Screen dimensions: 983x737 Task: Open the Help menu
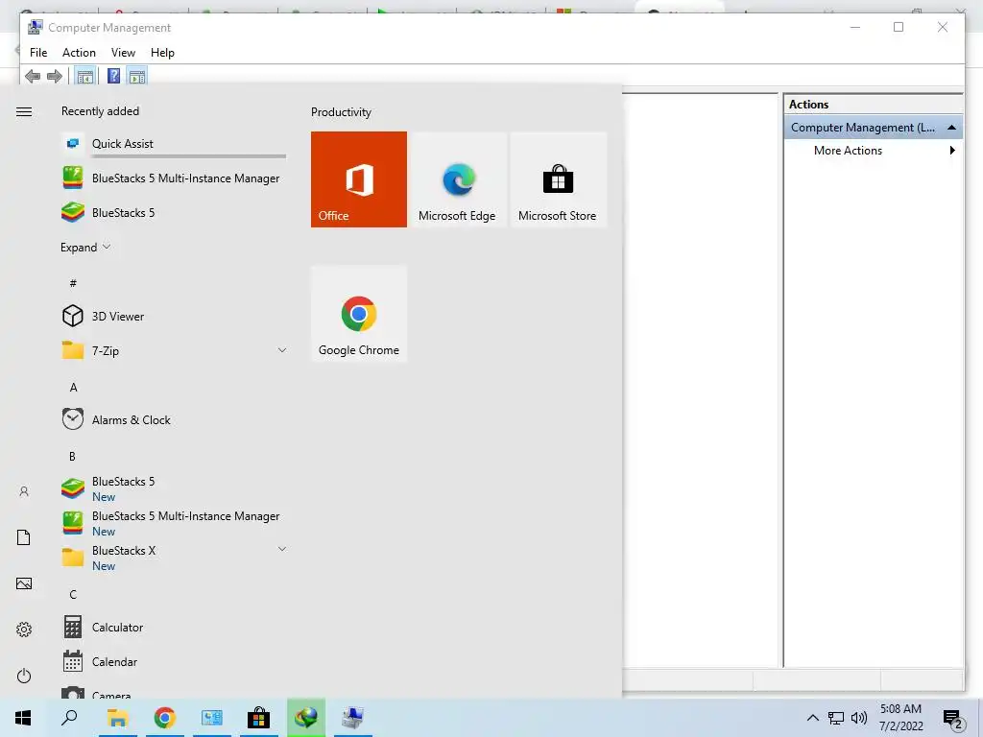click(162, 53)
